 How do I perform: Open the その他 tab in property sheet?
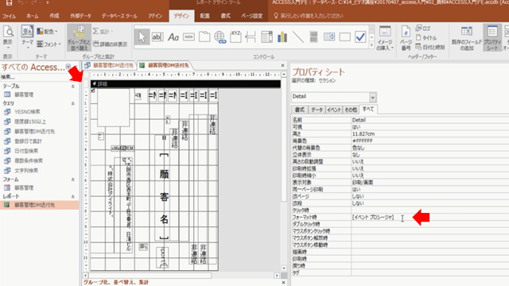tap(351, 110)
